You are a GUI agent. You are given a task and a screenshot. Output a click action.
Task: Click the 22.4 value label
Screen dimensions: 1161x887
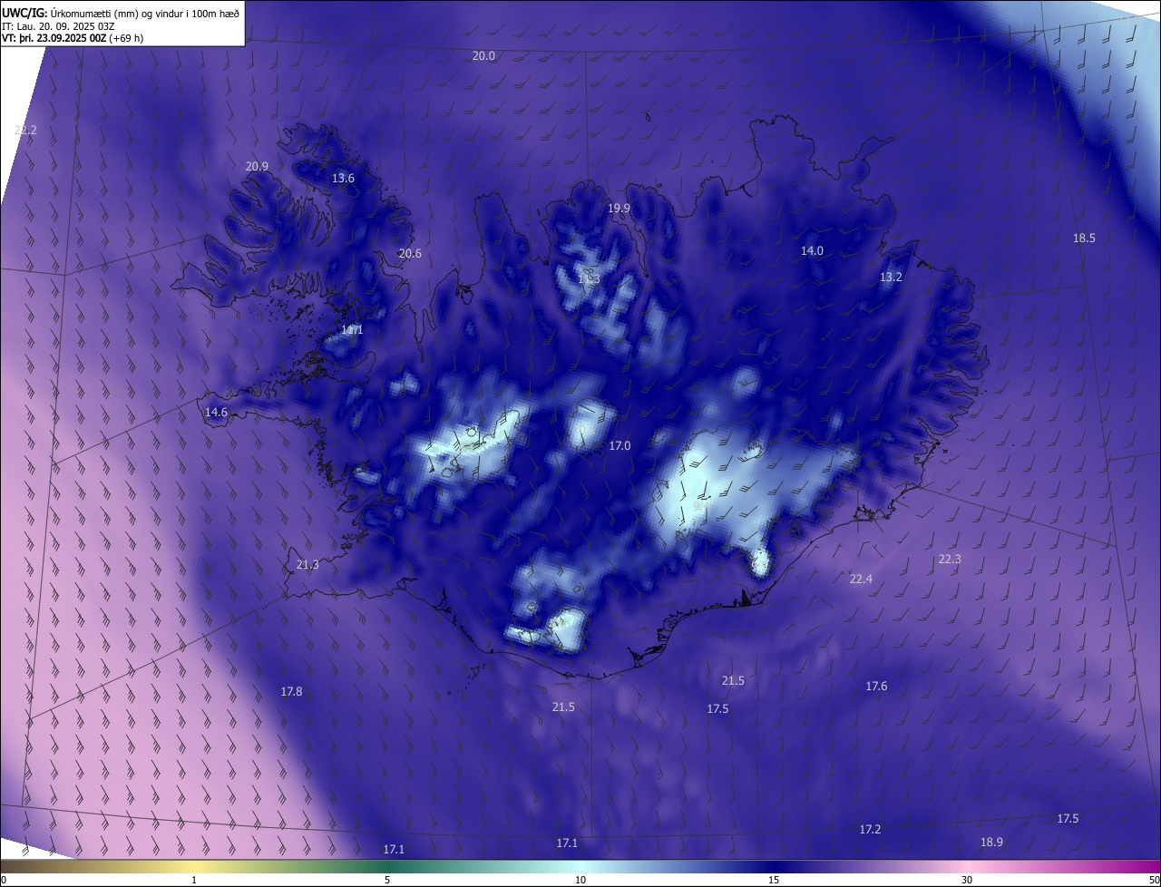coord(860,580)
